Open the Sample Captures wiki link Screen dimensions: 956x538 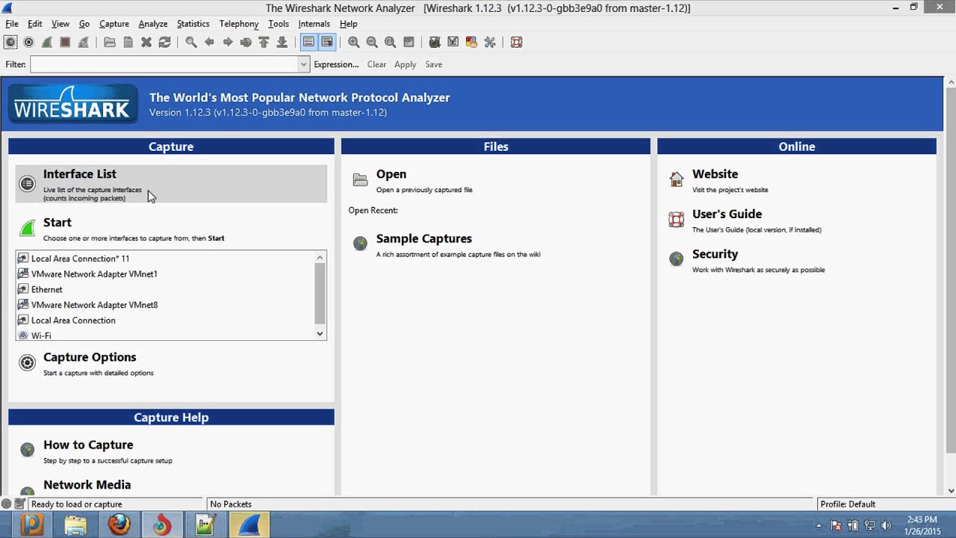click(424, 239)
